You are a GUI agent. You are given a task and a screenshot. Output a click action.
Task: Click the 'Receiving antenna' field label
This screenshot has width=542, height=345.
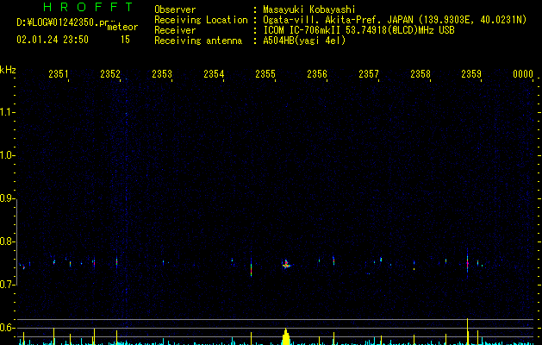point(198,41)
